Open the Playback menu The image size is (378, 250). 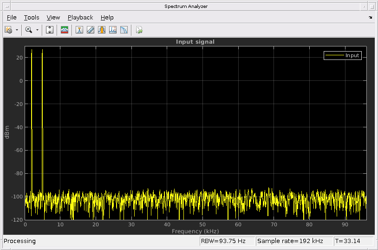tap(80, 17)
